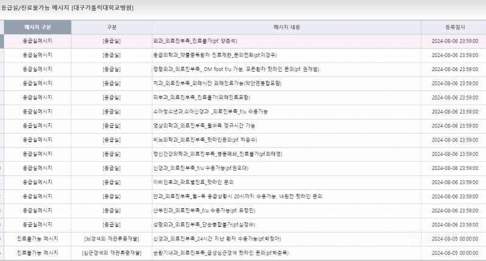Click [응급실] cell in the 성형외과 row
486x261 pixels.
point(112,225)
